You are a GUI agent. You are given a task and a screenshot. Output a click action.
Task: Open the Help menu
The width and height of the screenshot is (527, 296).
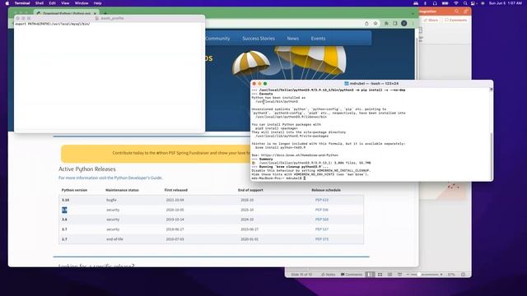[97, 3]
